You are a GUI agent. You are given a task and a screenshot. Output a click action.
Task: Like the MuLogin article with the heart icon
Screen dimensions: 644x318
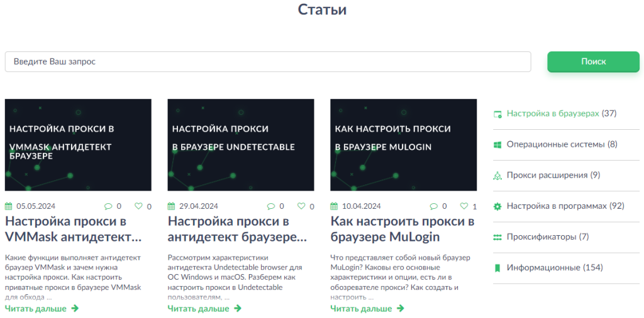click(x=464, y=206)
